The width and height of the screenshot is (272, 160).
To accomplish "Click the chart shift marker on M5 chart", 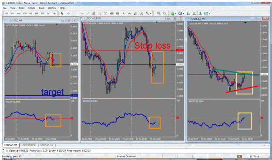I will tap(245, 23).
